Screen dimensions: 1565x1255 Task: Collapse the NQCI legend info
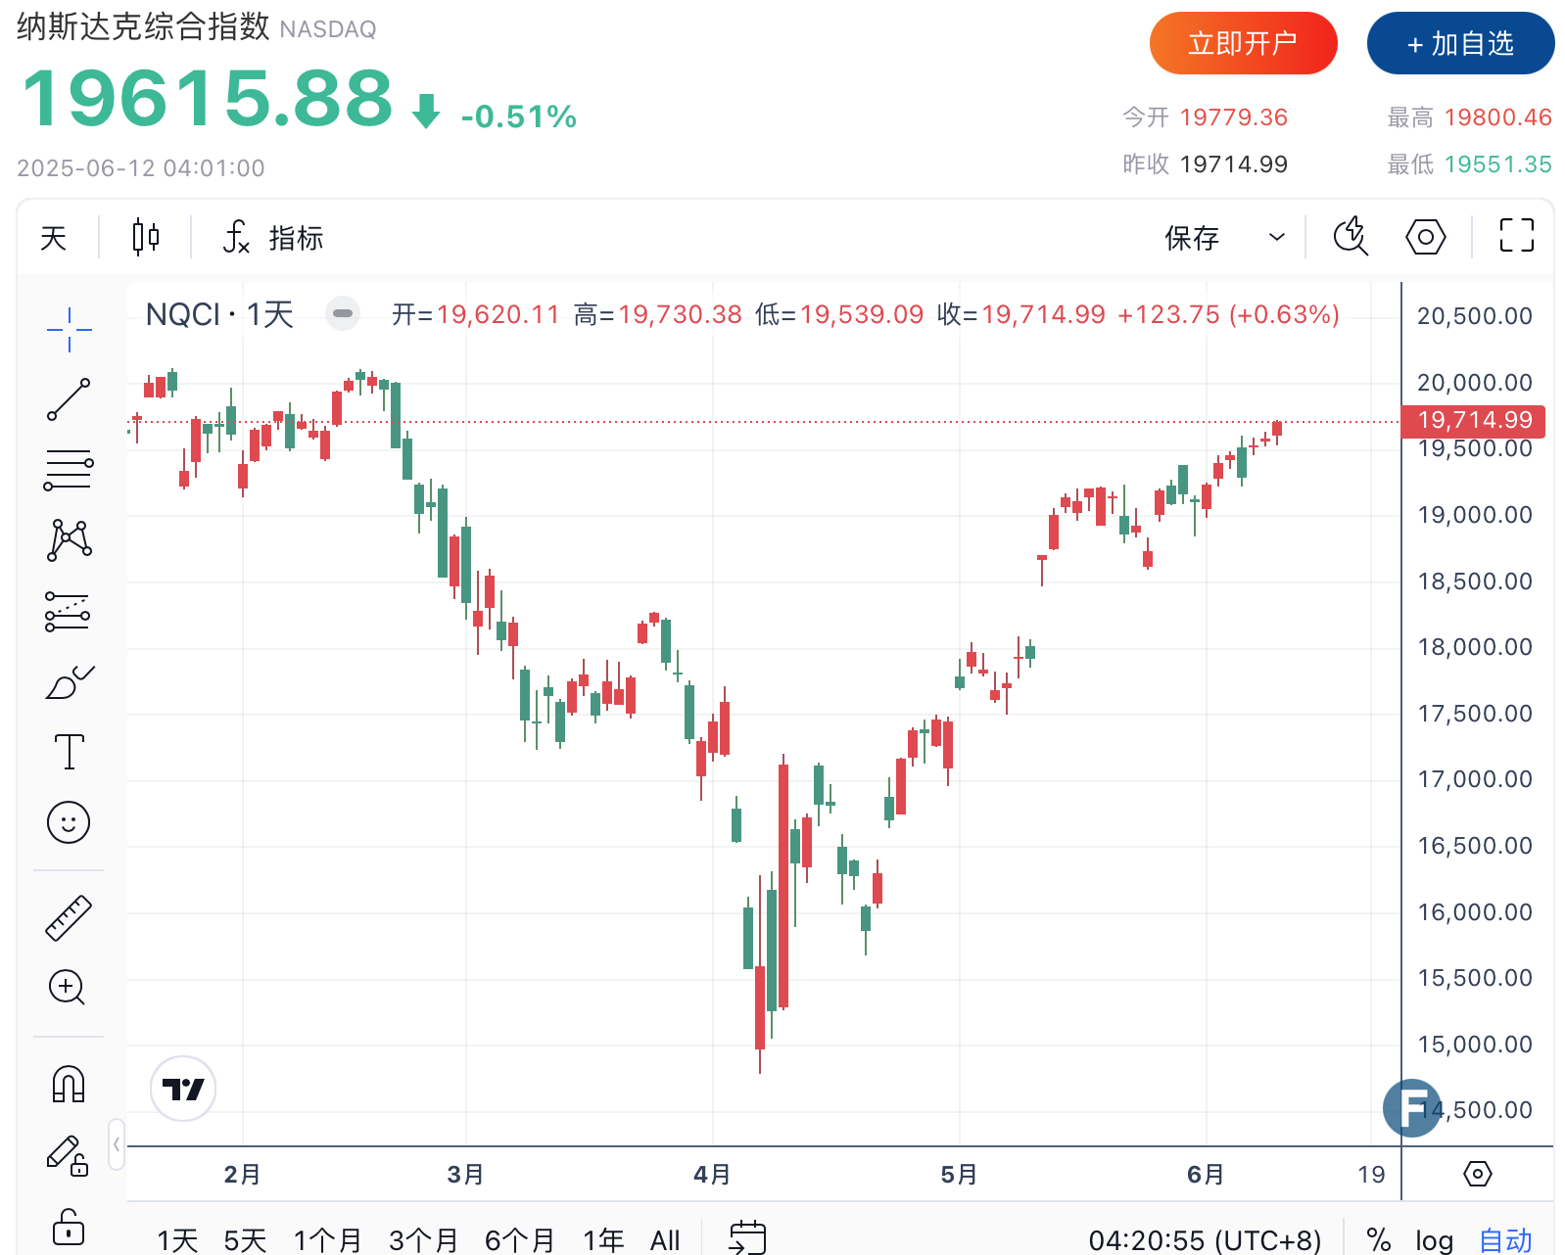pos(343,314)
